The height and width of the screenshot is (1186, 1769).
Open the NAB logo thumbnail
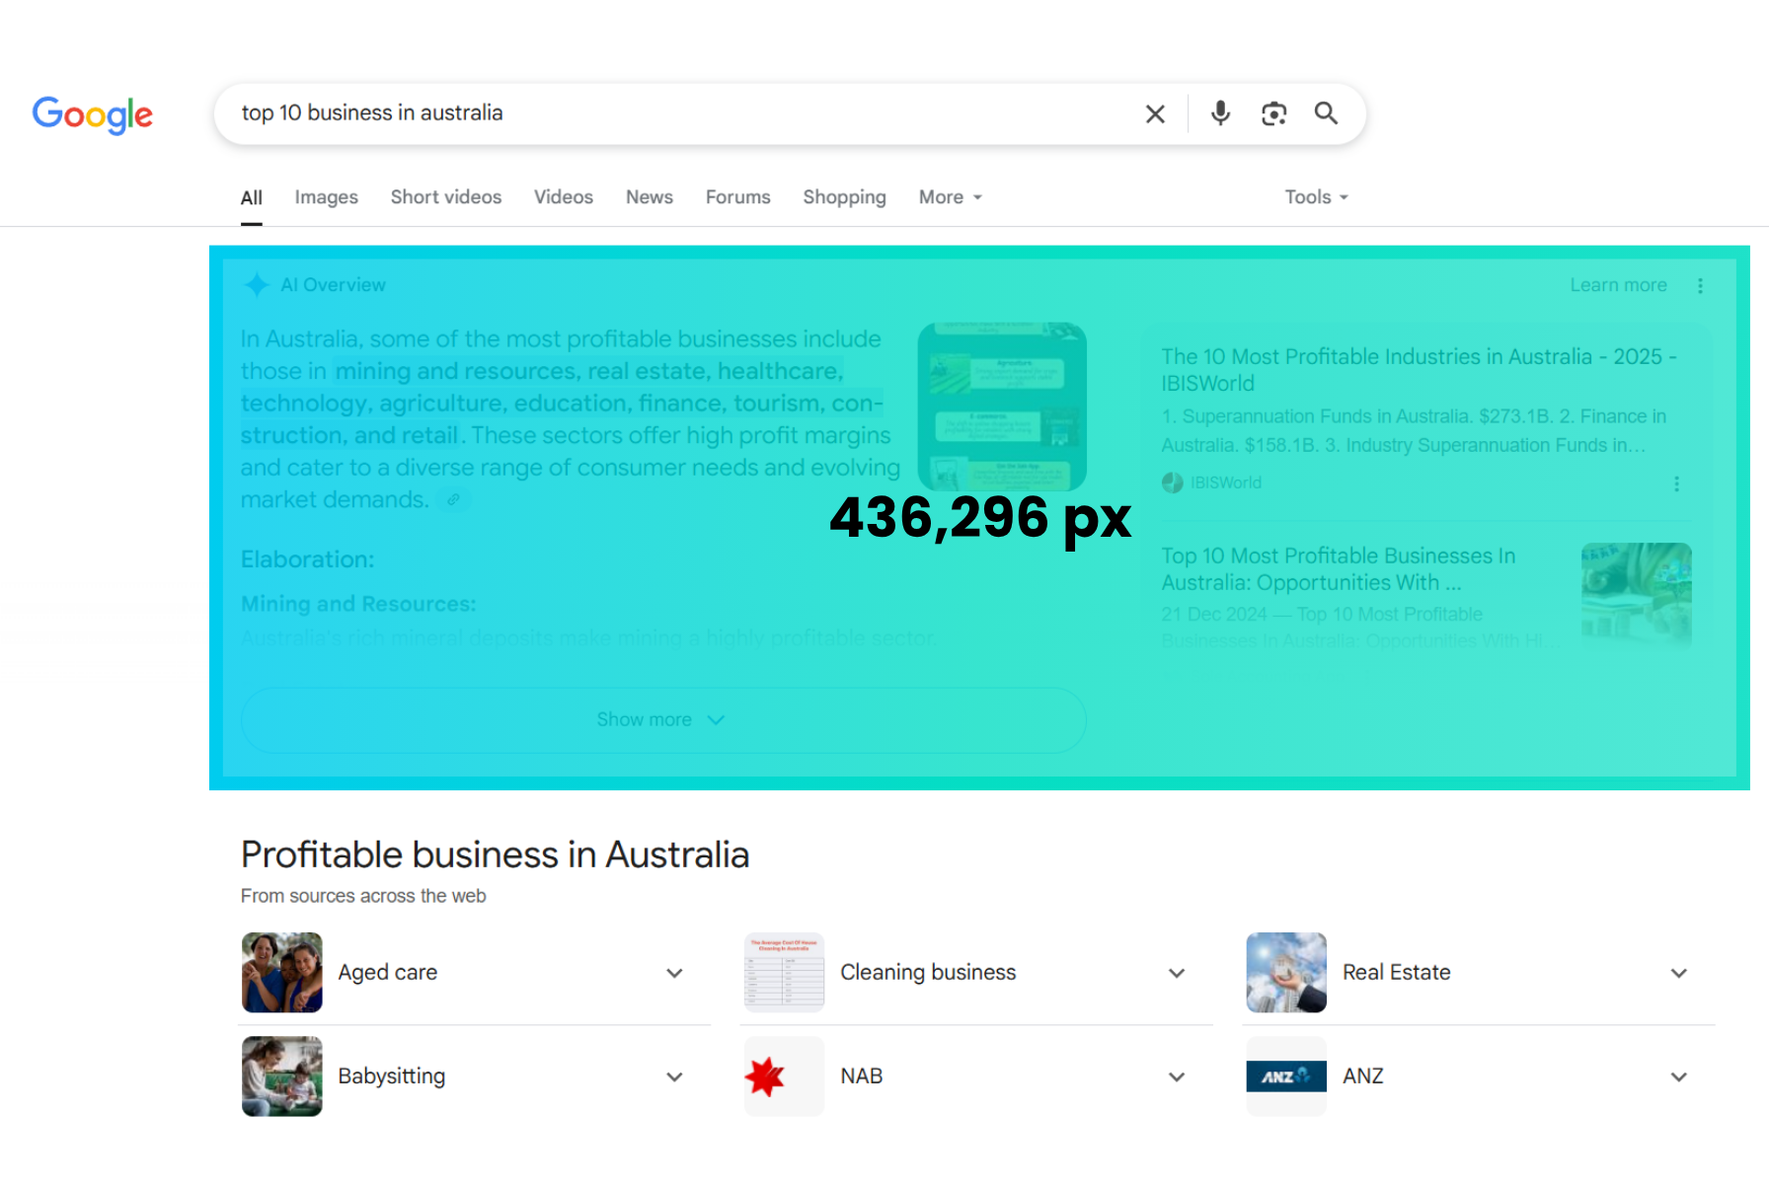click(x=784, y=1076)
